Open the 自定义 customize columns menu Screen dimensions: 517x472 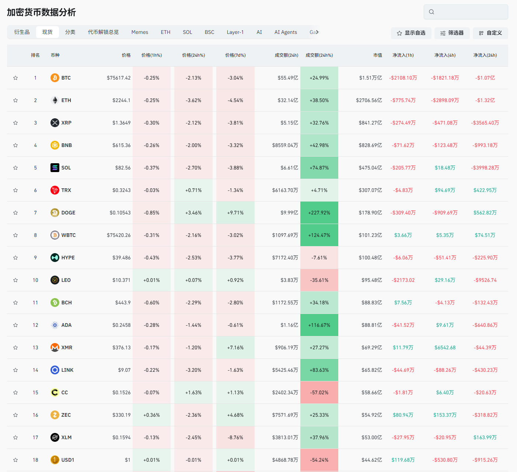tap(490, 33)
